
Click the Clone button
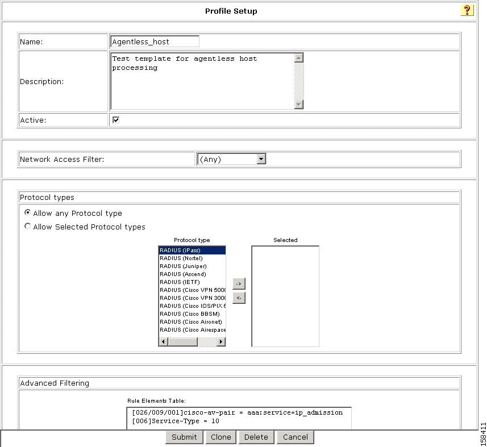pos(221,437)
